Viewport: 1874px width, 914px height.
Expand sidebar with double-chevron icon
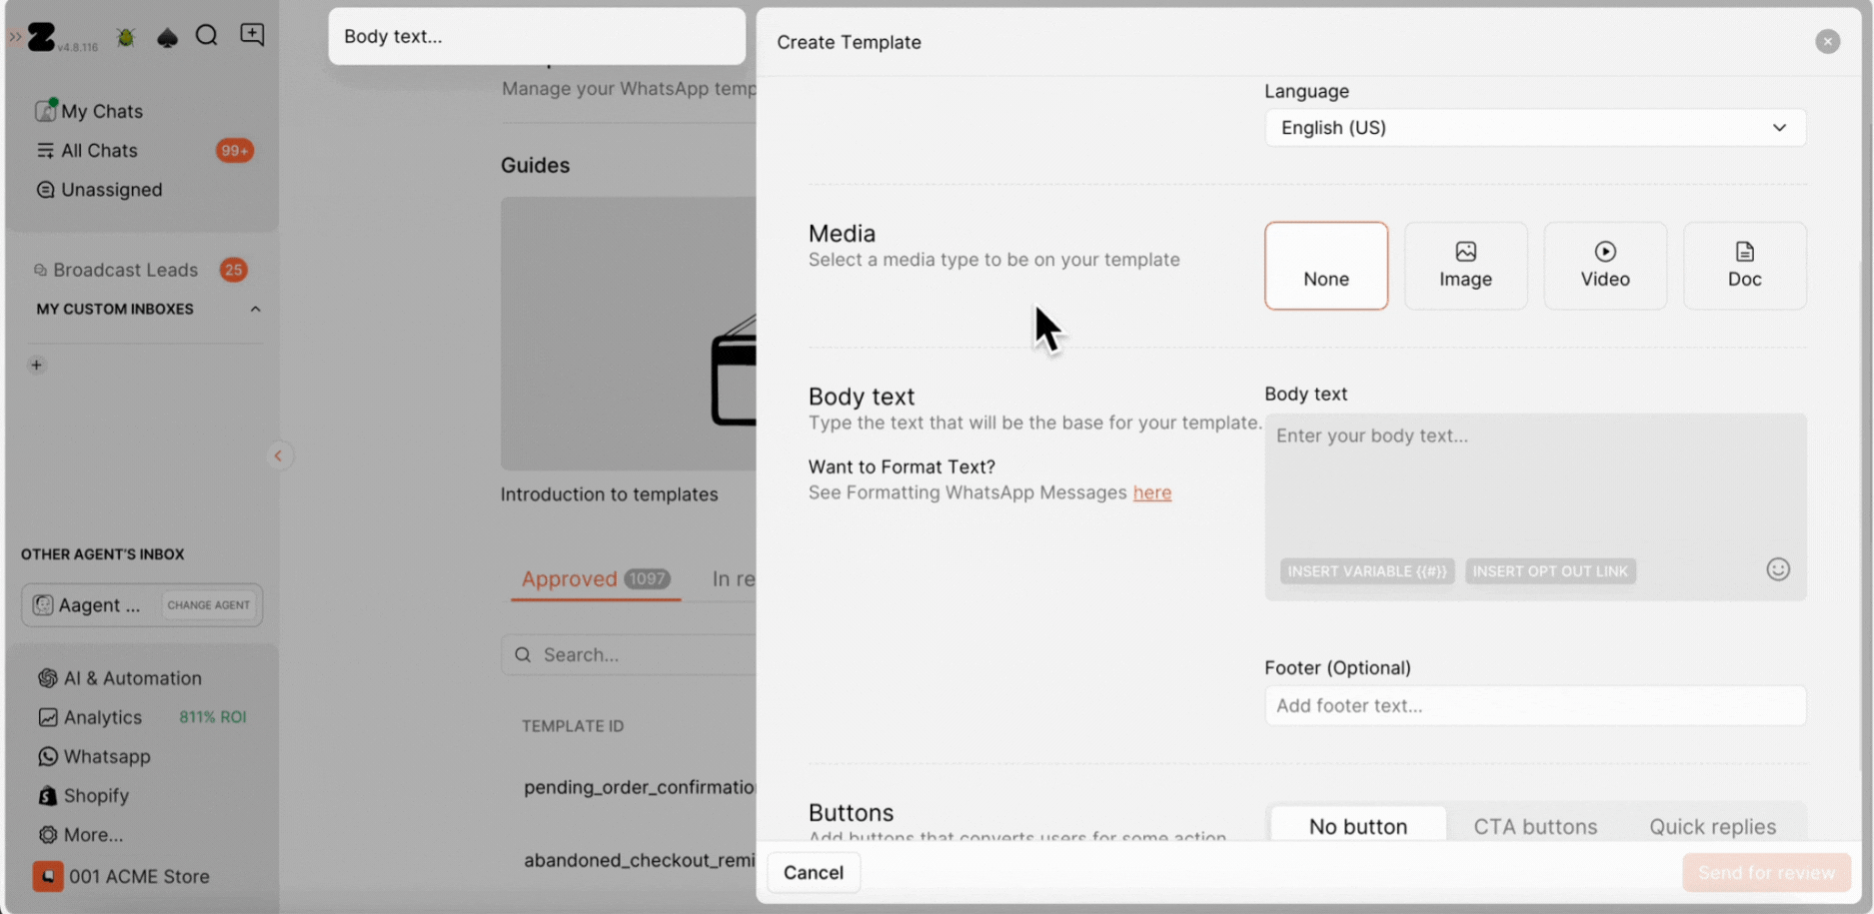(15, 37)
